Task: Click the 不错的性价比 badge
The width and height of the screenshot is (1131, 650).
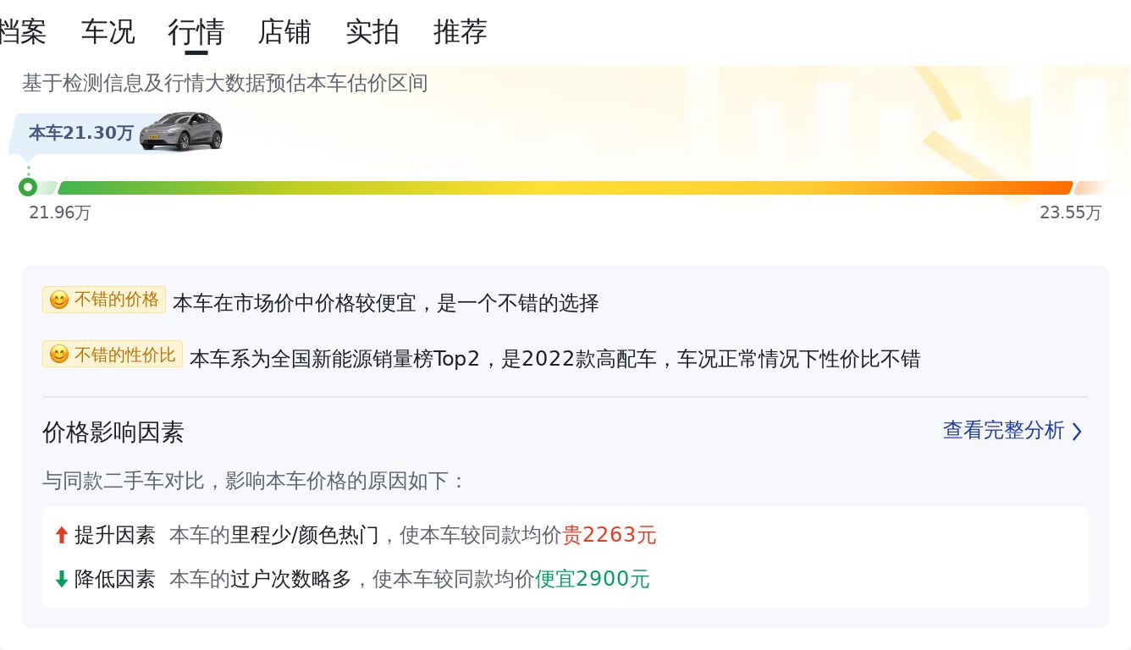Action: [113, 354]
